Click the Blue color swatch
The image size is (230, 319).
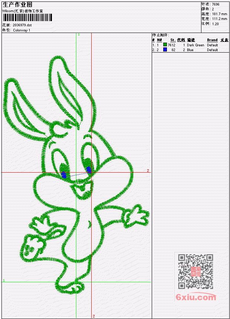(165, 49)
